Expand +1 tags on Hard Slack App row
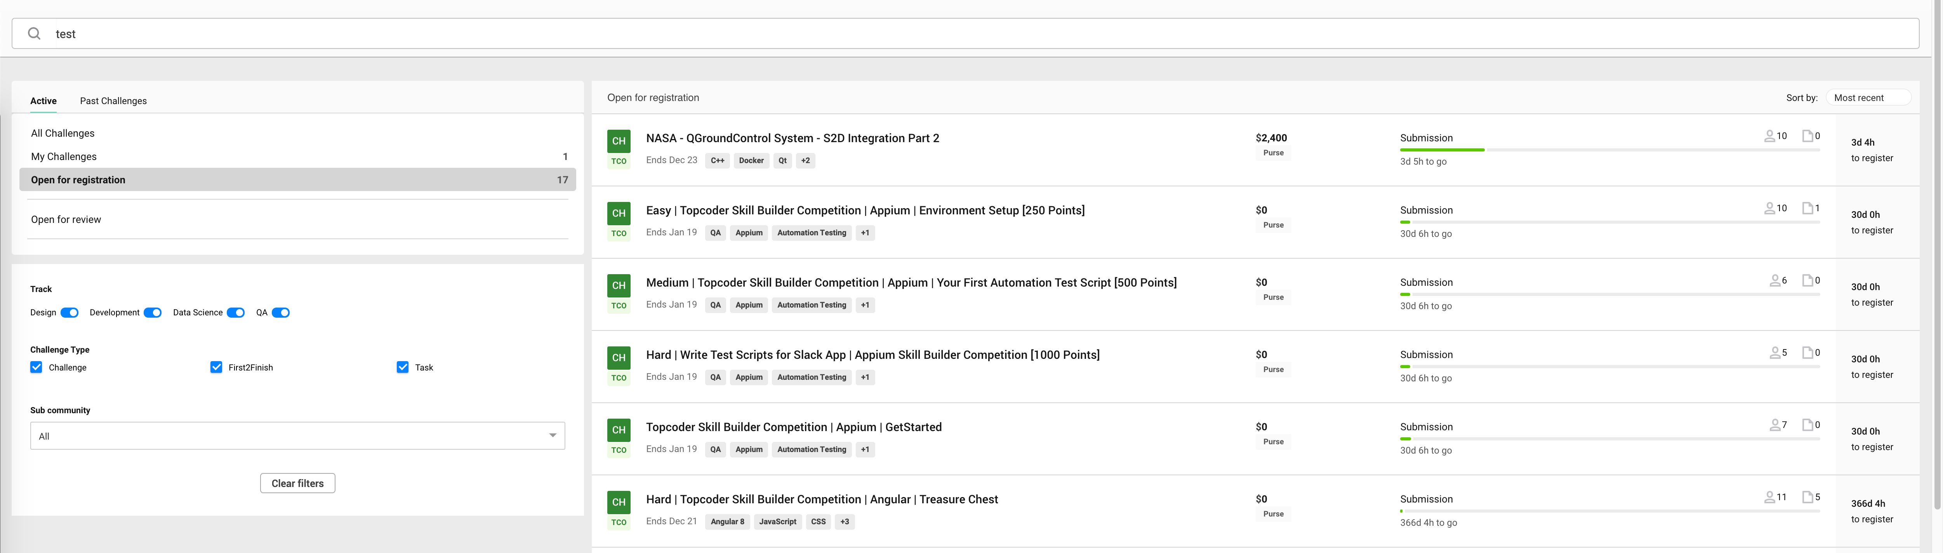 tap(865, 377)
